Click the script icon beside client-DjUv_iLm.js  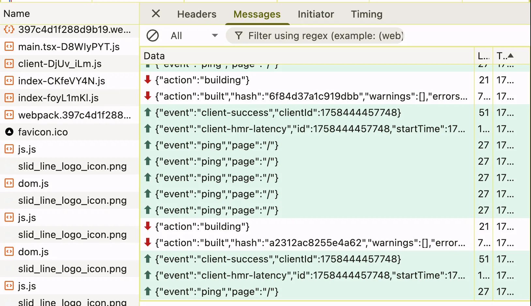pyautogui.click(x=9, y=63)
